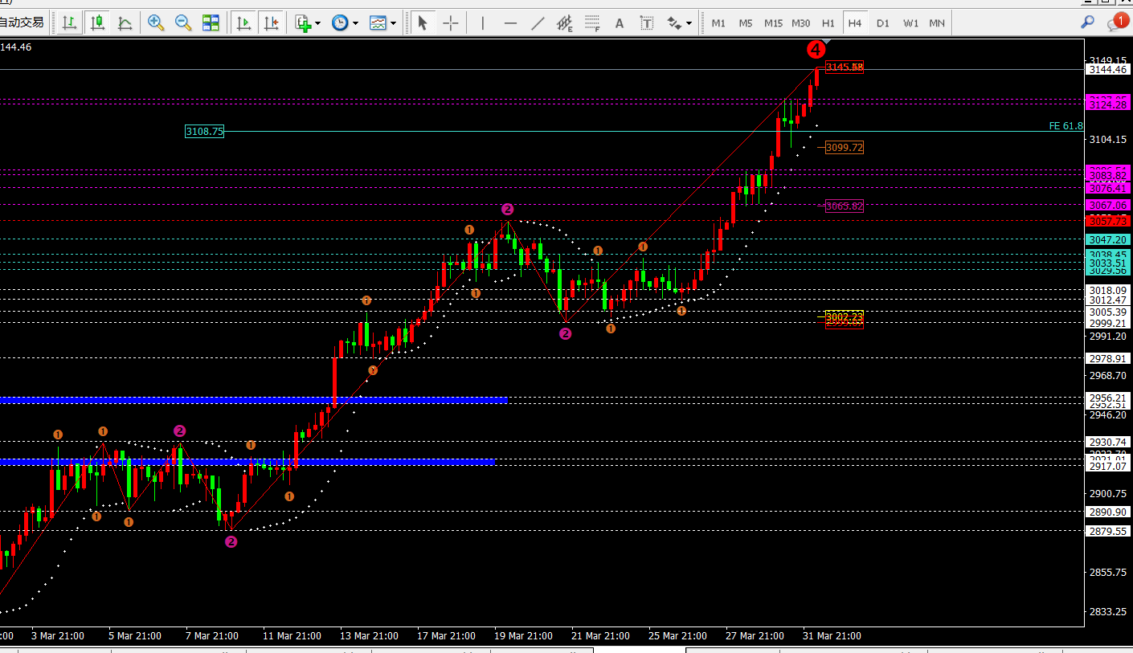Draw a trendline with diagonal line tool
The width and height of the screenshot is (1133, 653).
tap(538, 23)
